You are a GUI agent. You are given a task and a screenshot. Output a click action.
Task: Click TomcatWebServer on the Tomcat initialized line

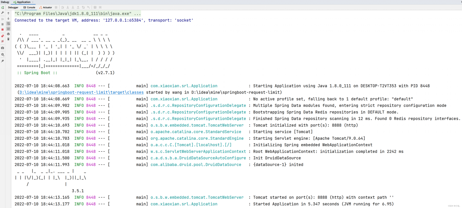click(197, 125)
